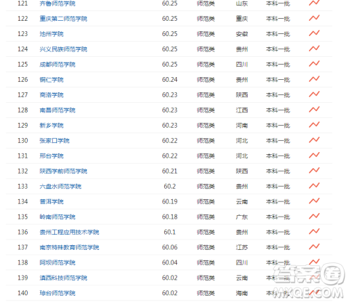This screenshot has width=348, height=302.
Task: Click the 新乡学院 link
Action: coord(52,126)
